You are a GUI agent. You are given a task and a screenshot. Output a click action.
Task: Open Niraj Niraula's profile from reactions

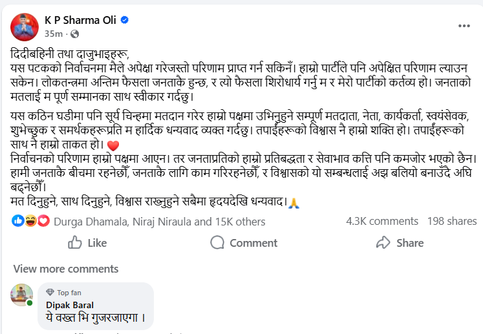point(162,222)
